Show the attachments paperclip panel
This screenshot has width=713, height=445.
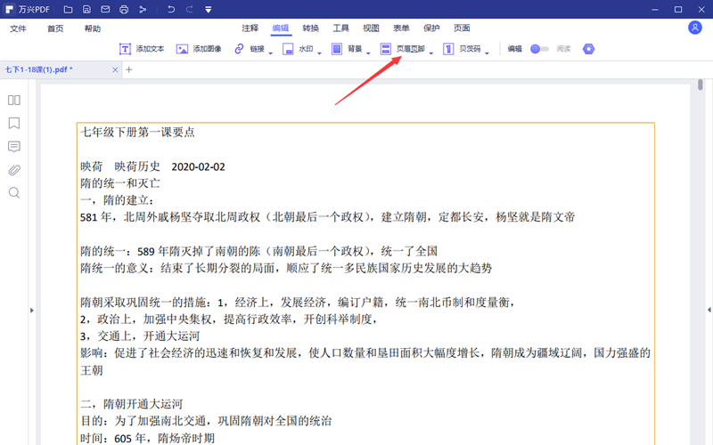14,169
